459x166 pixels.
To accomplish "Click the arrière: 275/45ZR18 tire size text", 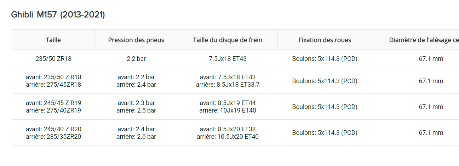I will click(x=53, y=85).
